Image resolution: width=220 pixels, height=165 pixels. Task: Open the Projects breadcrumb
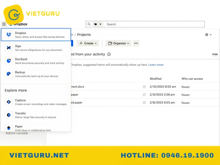coord(84,35)
